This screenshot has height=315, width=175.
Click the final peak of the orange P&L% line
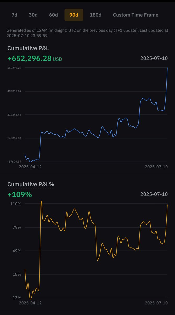point(167,205)
